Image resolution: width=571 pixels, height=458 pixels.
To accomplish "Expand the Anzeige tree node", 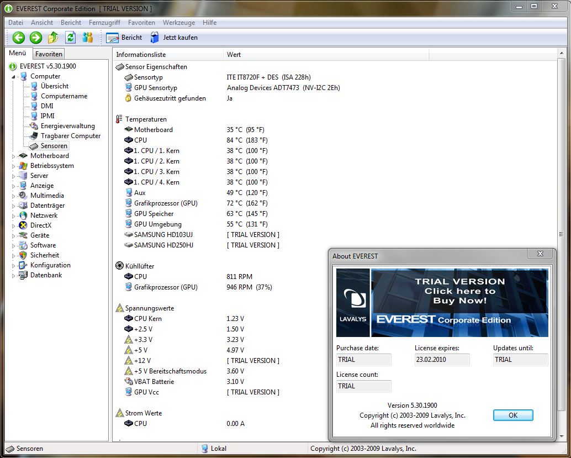I will click(13, 186).
